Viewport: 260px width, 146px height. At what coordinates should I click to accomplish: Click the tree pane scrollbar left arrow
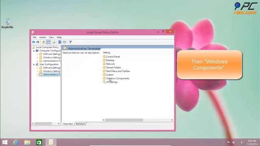click(x=33, y=123)
